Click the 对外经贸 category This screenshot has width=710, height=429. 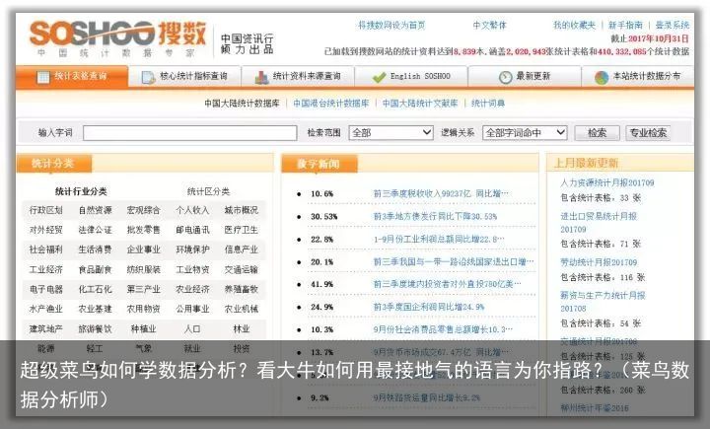click(45, 230)
